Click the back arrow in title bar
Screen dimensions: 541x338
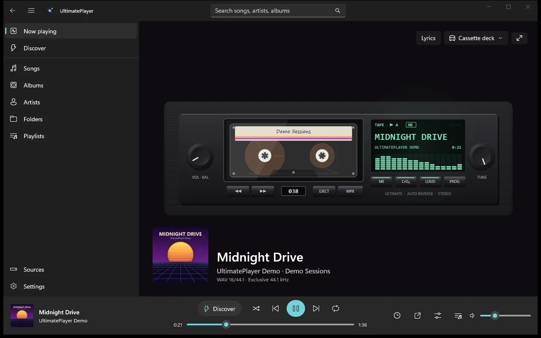(13, 11)
